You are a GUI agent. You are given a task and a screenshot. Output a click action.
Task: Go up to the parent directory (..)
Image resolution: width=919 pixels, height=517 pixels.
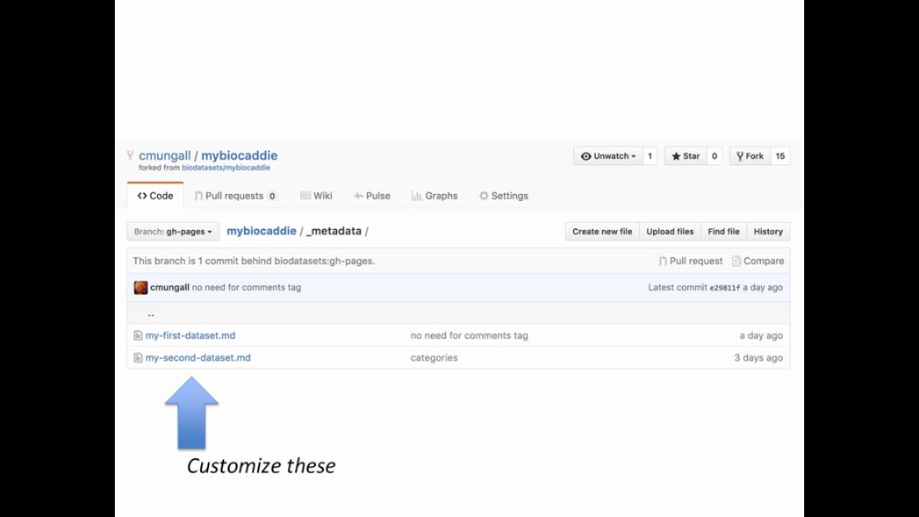[151, 314]
